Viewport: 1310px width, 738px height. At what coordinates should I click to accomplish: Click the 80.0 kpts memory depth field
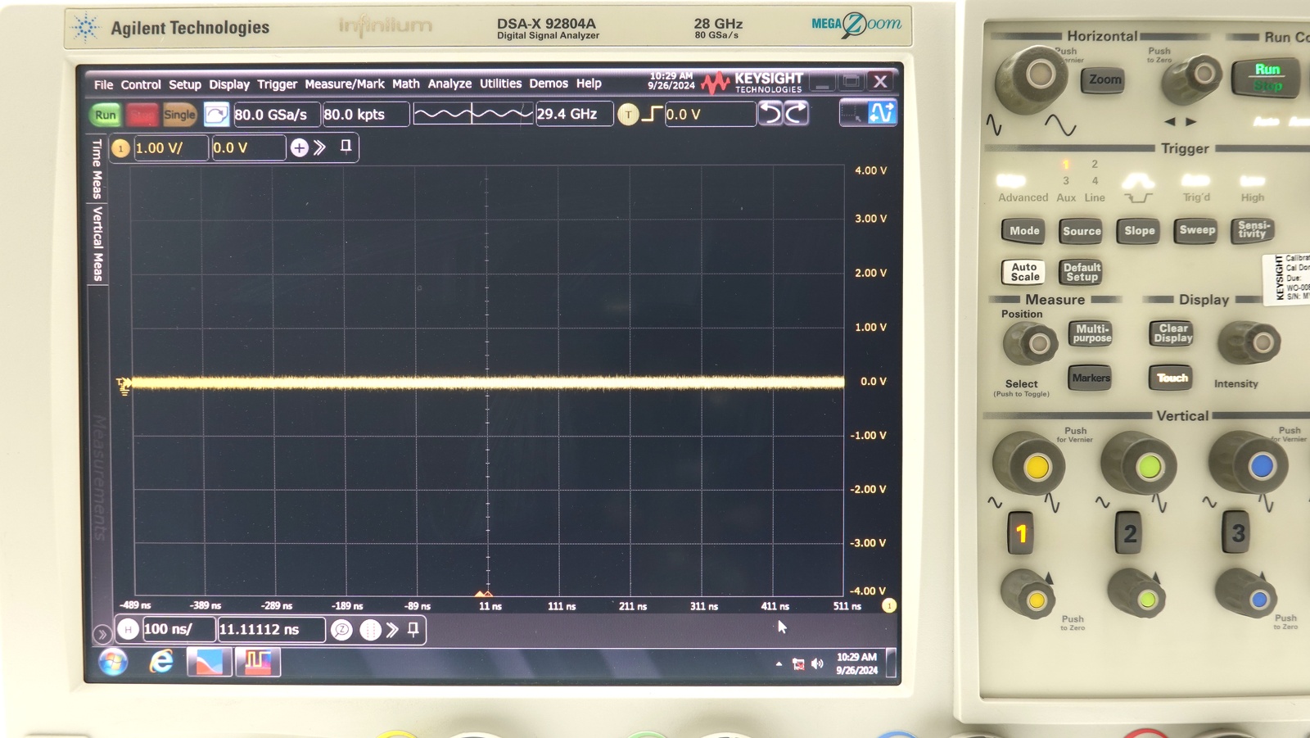pyautogui.click(x=365, y=115)
